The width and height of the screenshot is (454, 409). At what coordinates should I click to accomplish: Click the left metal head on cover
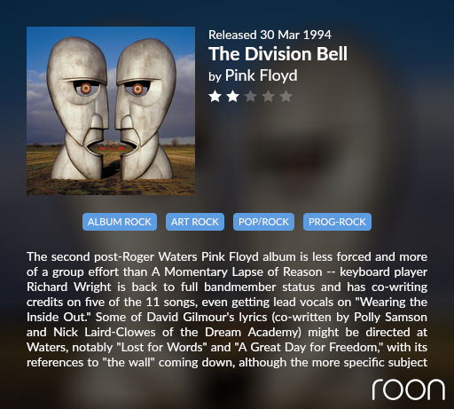click(77, 108)
